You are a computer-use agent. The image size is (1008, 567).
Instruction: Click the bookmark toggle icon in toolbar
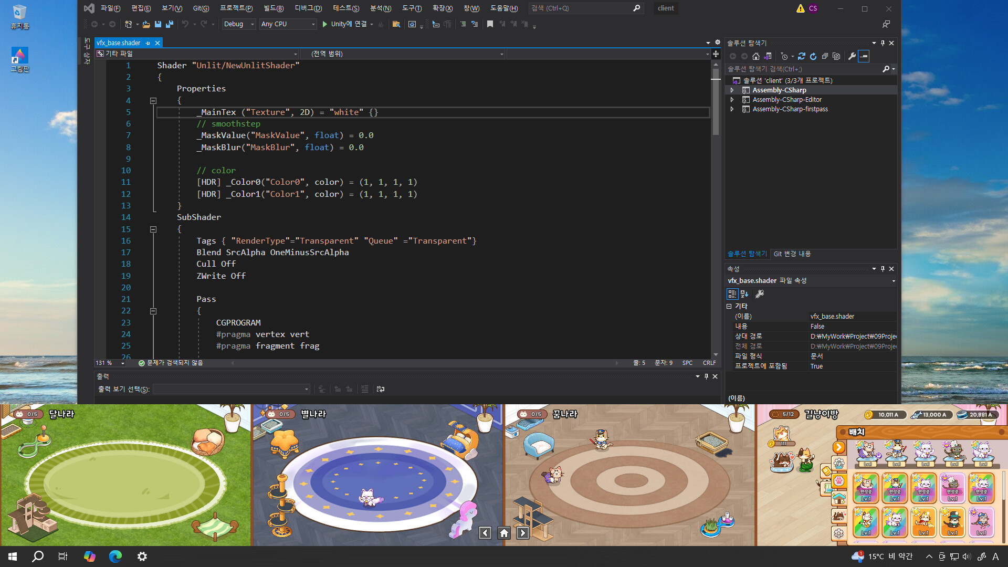490,24
